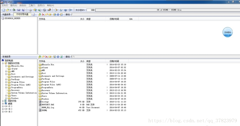The image size is (240, 126).
Task: Open the 文件(F) menu
Action: point(5,5)
